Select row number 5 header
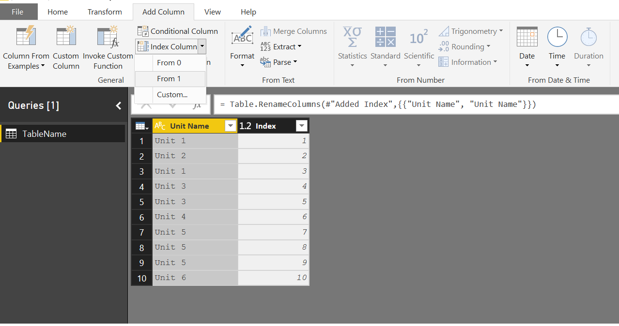Screen dimensions: 619x326 [141, 202]
